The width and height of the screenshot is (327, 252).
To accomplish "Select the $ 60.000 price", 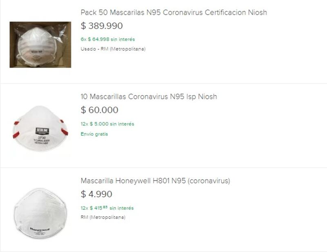I will click(99, 110).
